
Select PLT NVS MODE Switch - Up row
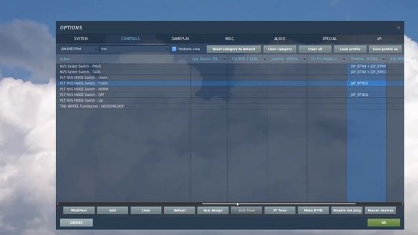pos(230,101)
